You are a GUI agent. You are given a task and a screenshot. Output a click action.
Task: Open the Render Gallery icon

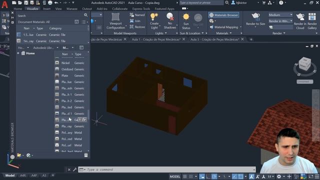coord(312,16)
